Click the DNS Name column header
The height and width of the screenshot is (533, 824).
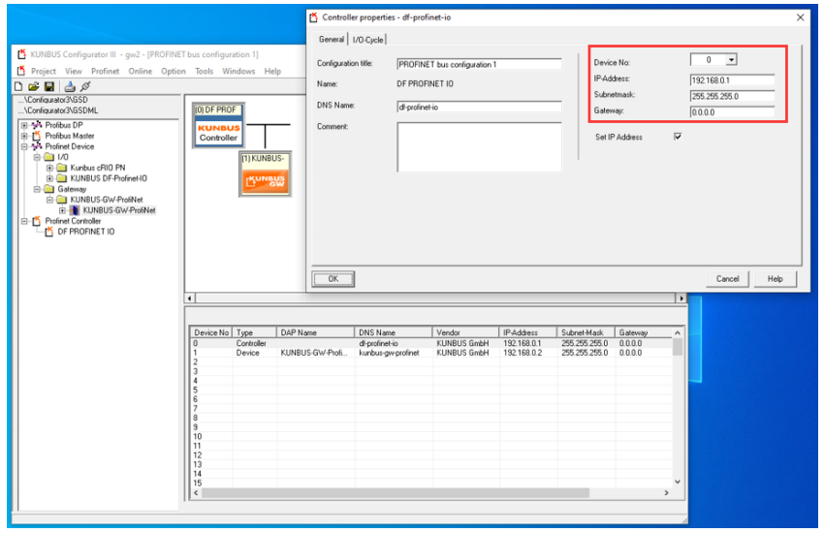pos(394,332)
